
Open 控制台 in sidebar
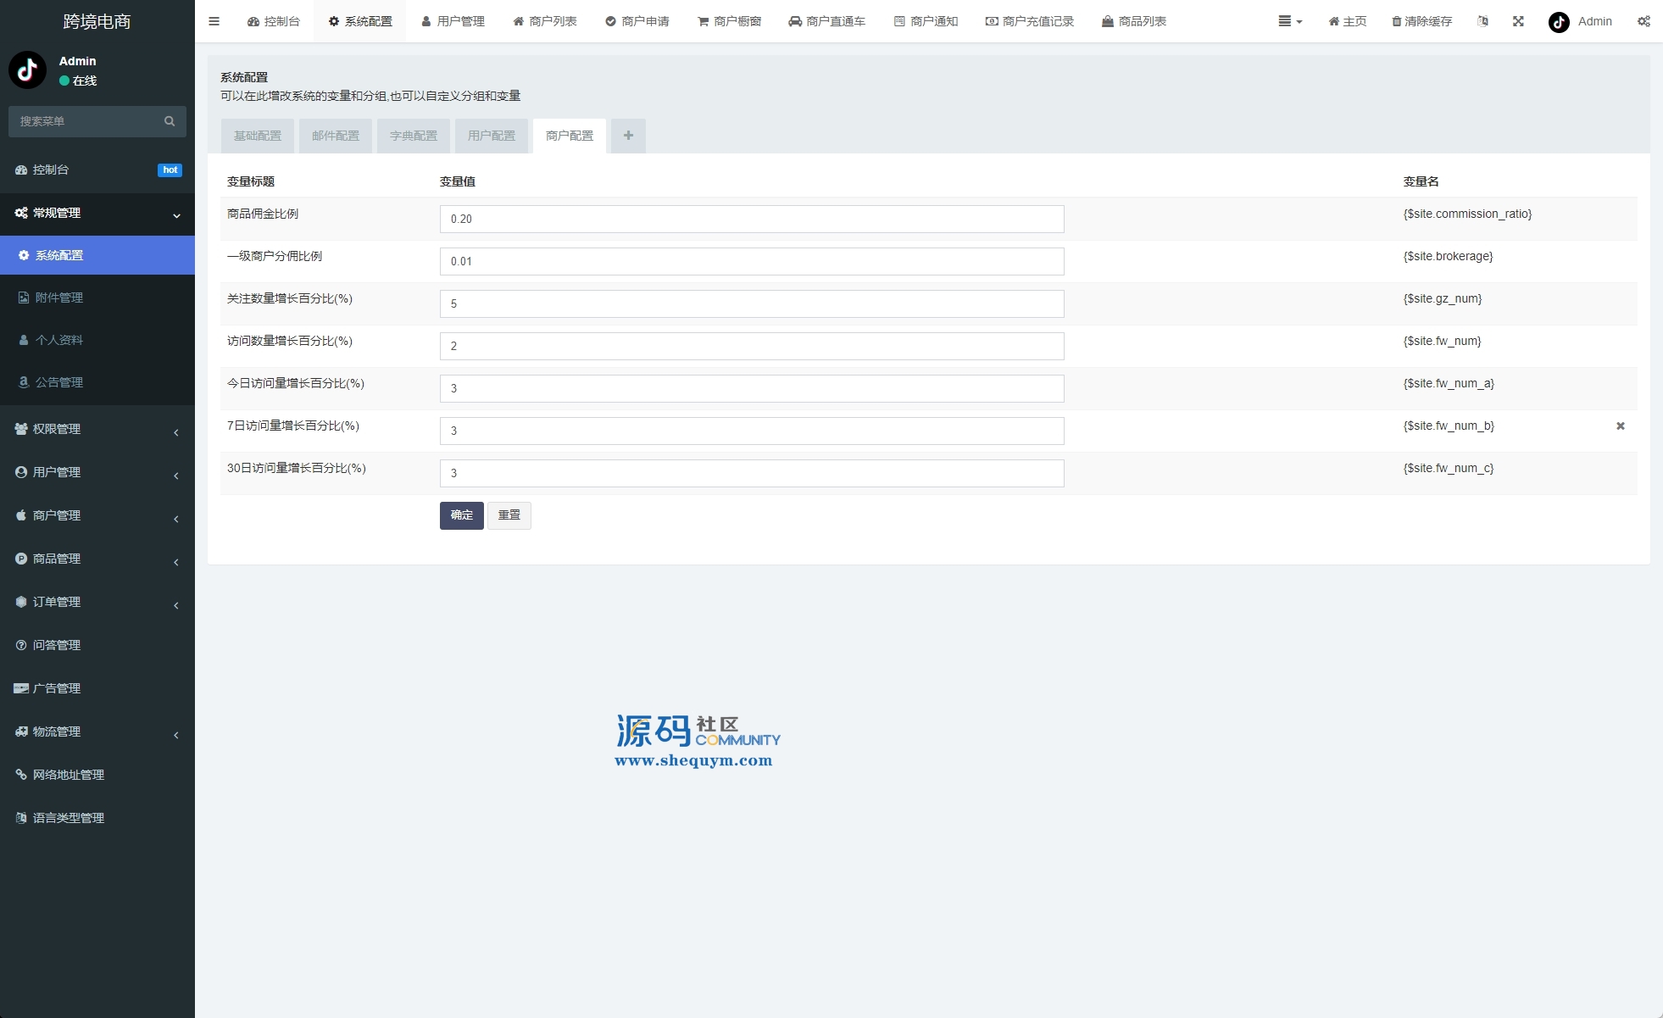(97, 170)
